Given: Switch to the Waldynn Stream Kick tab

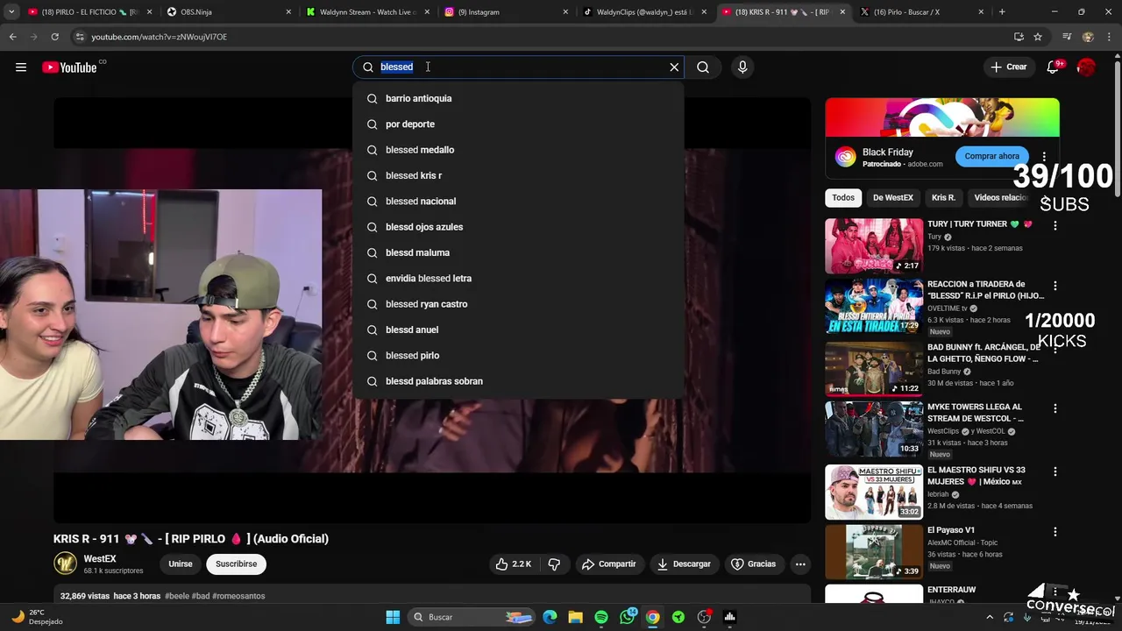Looking at the screenshot, I should pyautogui.click(x=366, y=12).
